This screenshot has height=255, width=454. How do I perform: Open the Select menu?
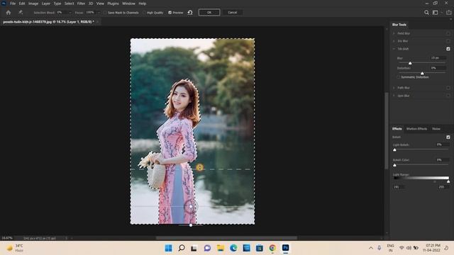pos(70,4)
